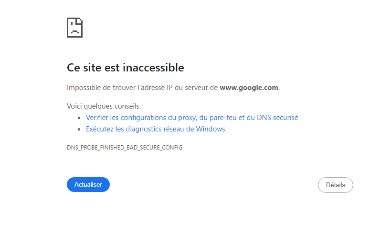Expand error info with Détails button

[x=335, y=185]
